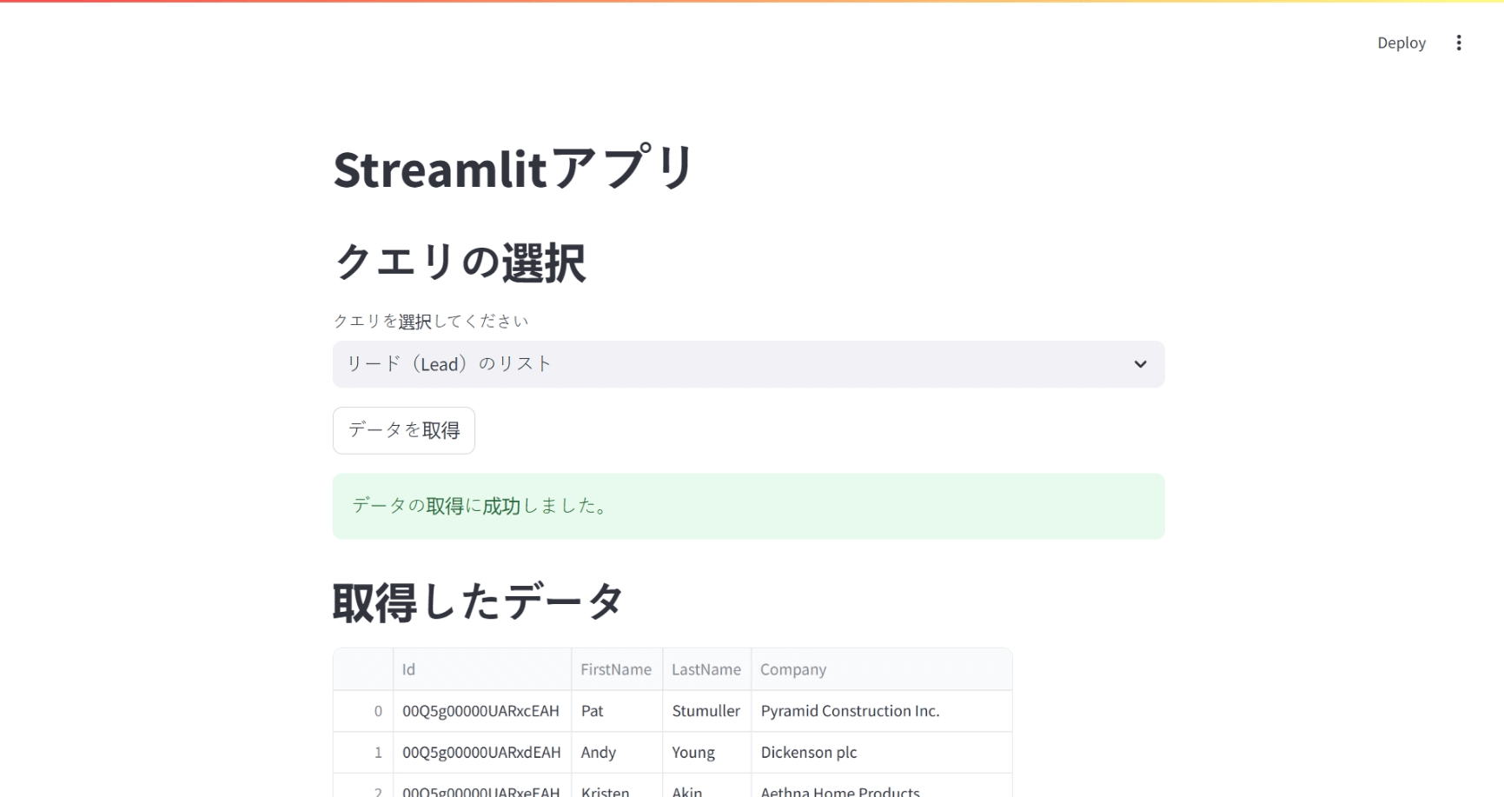Open the three-dot main menu
Image resolution: width=1504 pixels, height=797 pixels.
[x=1458, y=43]
